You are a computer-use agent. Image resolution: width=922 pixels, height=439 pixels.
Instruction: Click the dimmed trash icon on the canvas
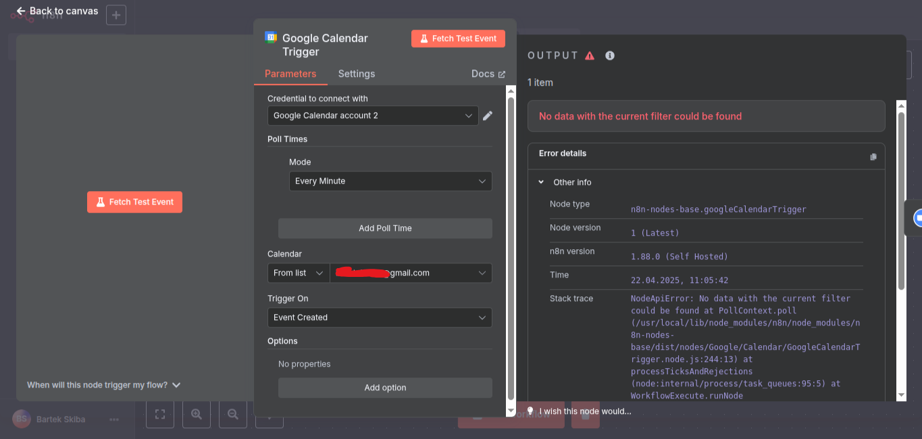coord(586,415)
